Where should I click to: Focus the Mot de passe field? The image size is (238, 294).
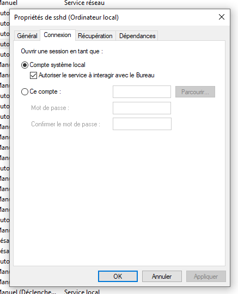coord(142,108)
